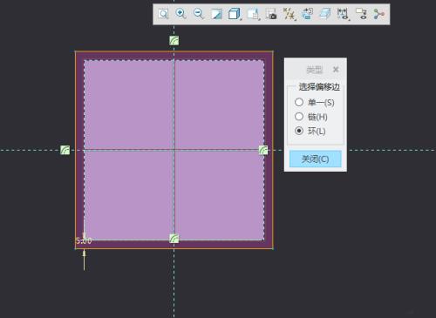The height and width of the screenshot is (318, 436).
Task: Click the Repaint screen icon
Action: [x=216, y=14]
